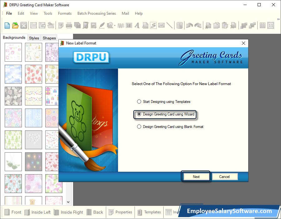Go to Inside Right card side
Image resolution: width=281 pixels, height=219 pixels.
click(68, 212)
